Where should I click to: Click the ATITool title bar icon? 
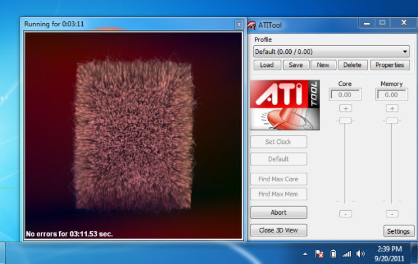[251, 26]
